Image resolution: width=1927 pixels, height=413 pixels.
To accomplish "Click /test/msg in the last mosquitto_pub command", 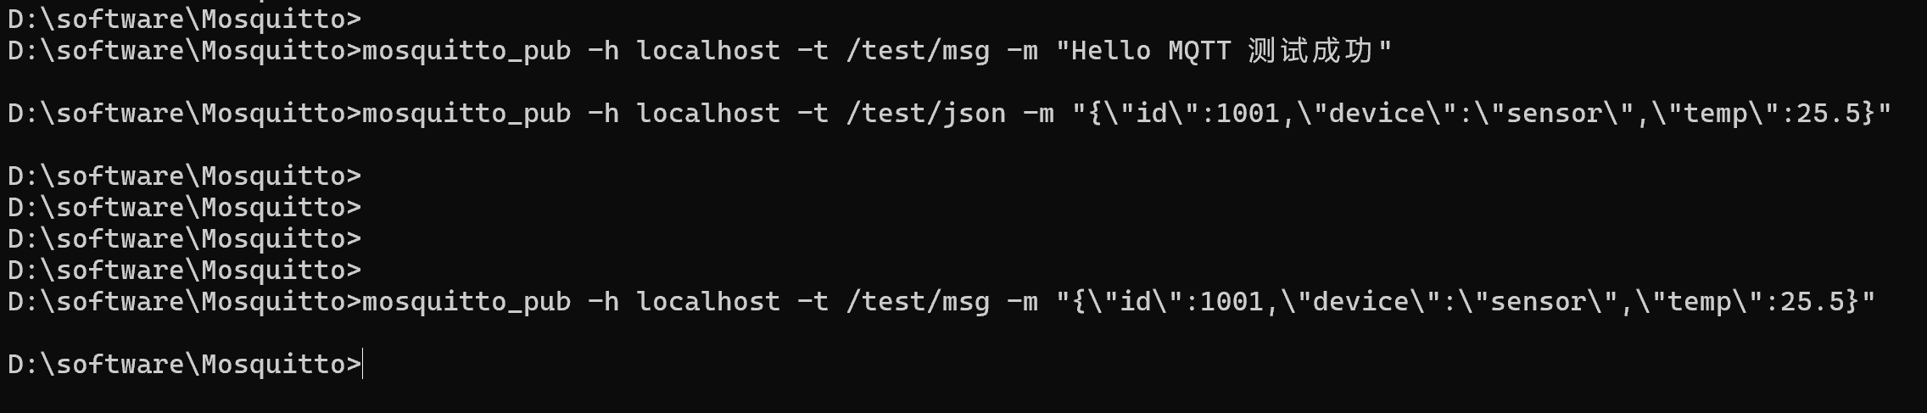I will pos(918,302).
